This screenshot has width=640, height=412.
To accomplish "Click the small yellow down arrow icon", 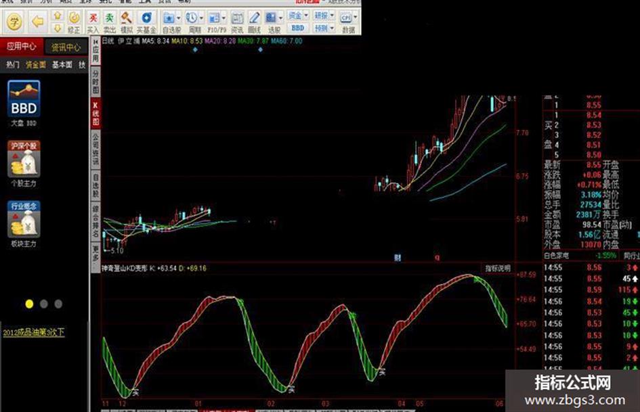I will 57,28.
